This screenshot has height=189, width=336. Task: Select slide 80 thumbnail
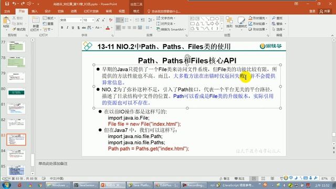(16, 93)
